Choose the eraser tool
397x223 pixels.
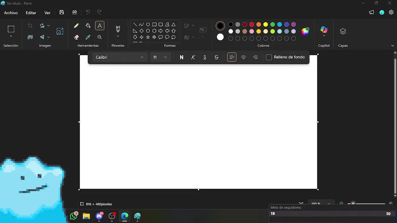coord(76,37)
